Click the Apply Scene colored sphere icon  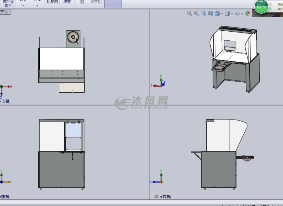pyautogui.click(x=247, y=14)
